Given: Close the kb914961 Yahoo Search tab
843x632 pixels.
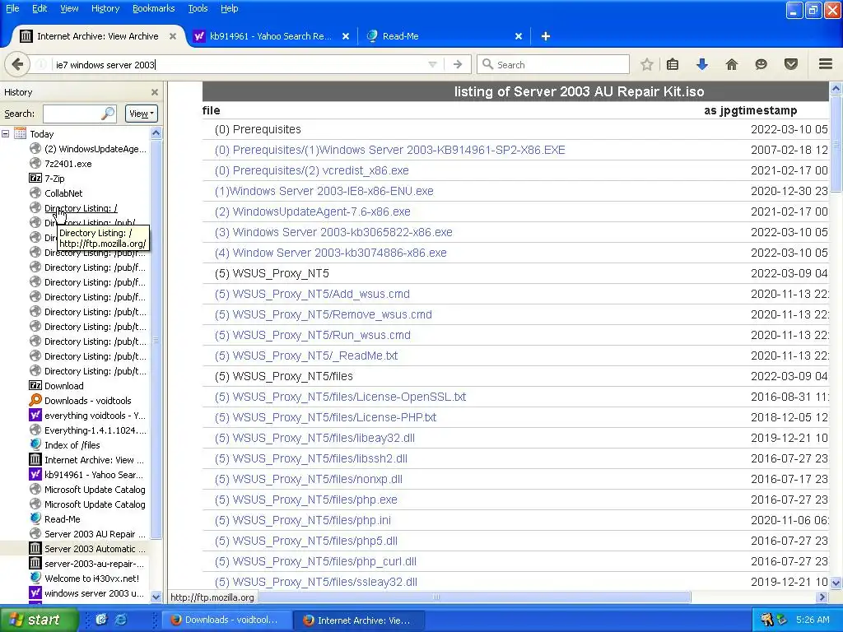Looking at the screenshot, I should tap(346, 36).
